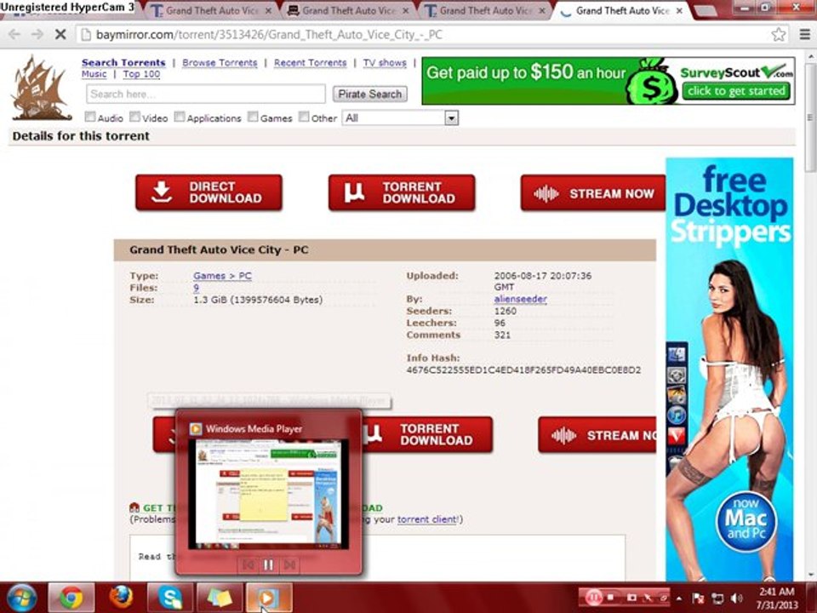Open Games > PC category link
Viewport: 817px width, 613px height.
tap(222, 275)
